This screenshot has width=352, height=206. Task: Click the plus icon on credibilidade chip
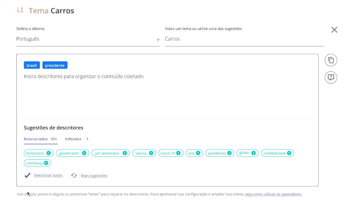(x=289, y=153)
